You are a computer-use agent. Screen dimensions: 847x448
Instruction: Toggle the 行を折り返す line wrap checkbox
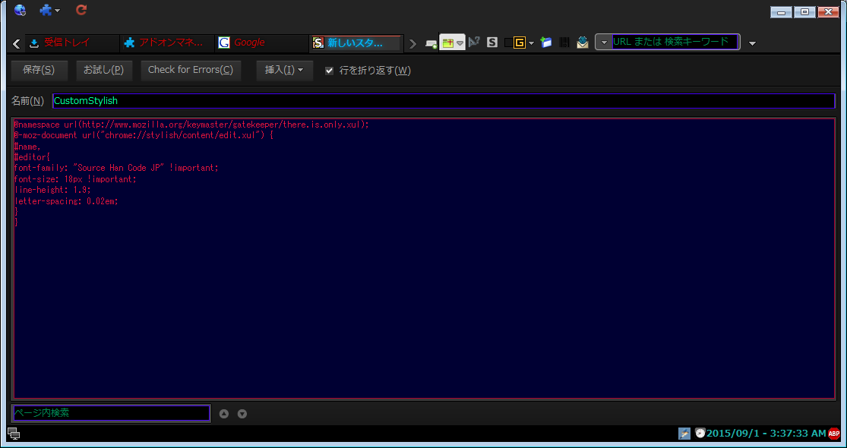click(x=329, y=71)
